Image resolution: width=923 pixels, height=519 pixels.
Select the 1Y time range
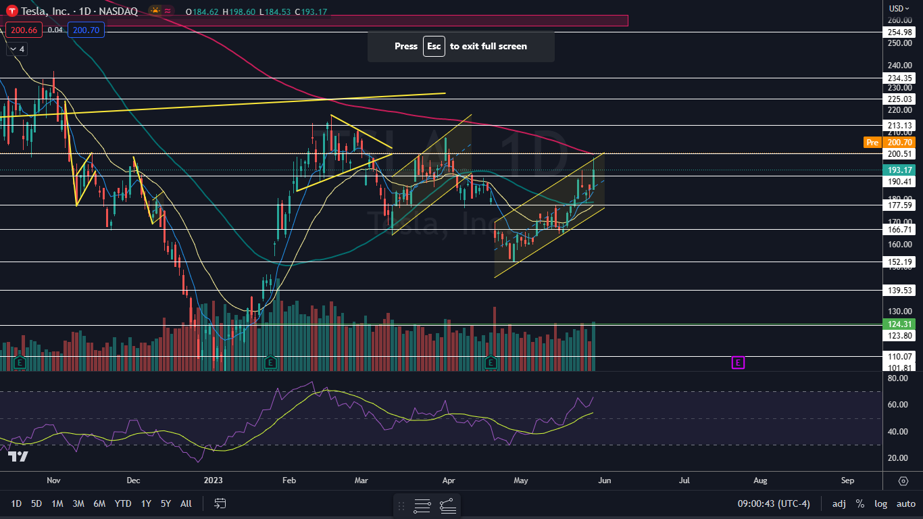pos(146,503)
